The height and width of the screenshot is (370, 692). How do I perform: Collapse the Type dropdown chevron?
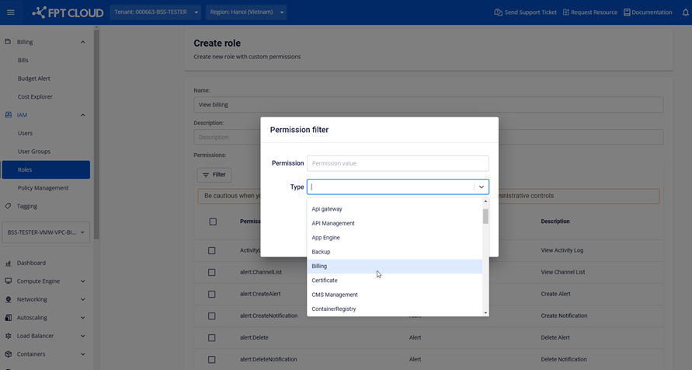coord(481,187)
